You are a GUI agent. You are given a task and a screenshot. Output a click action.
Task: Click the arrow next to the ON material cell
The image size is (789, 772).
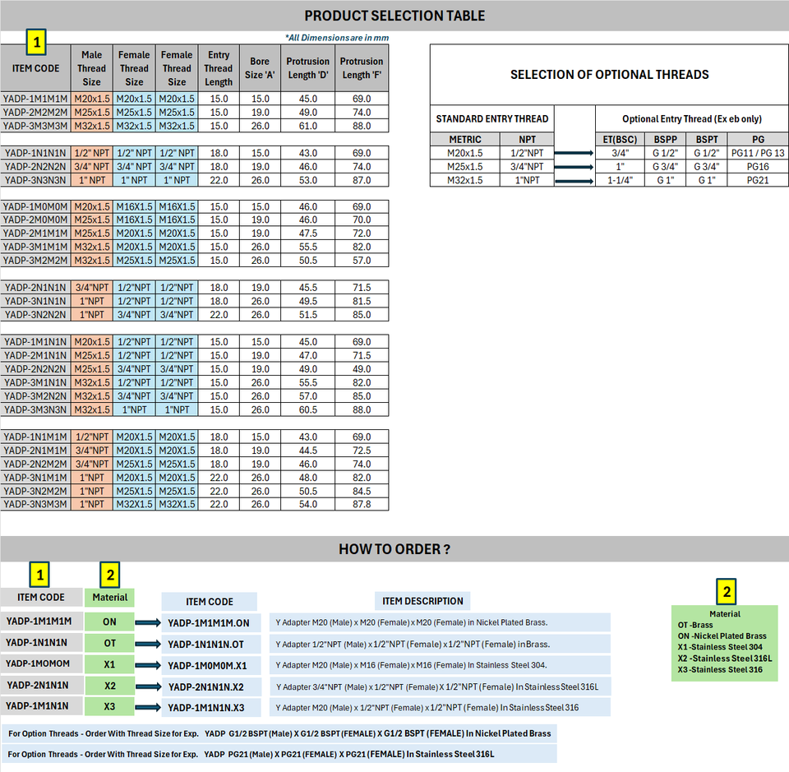(x=148, y=623)
